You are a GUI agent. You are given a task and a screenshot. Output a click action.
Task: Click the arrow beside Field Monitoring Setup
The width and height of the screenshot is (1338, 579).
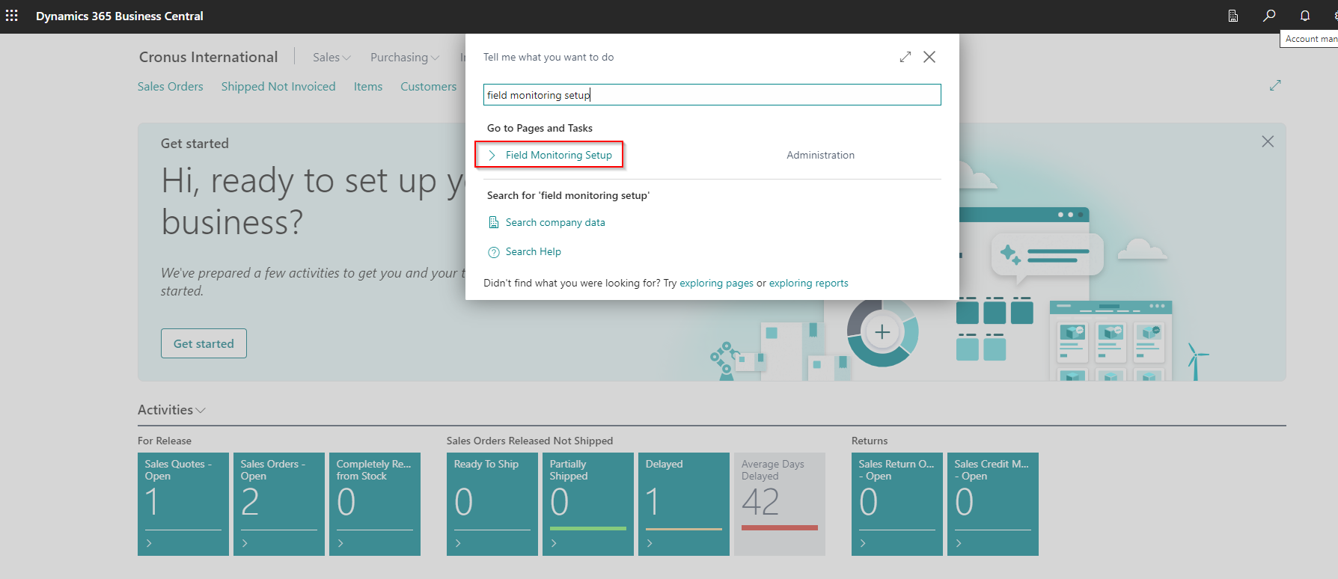(x=492, y=155)
